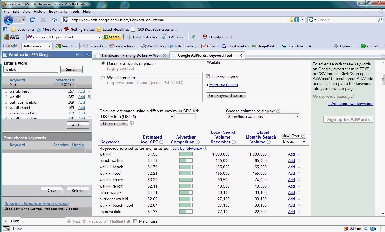Open the File menu
Screen dimensions: 385x232
(6, 12)
